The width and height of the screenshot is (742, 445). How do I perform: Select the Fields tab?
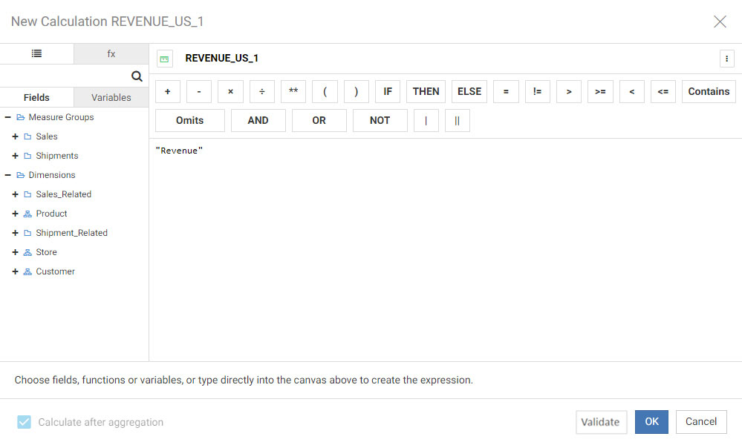(36, 97)
